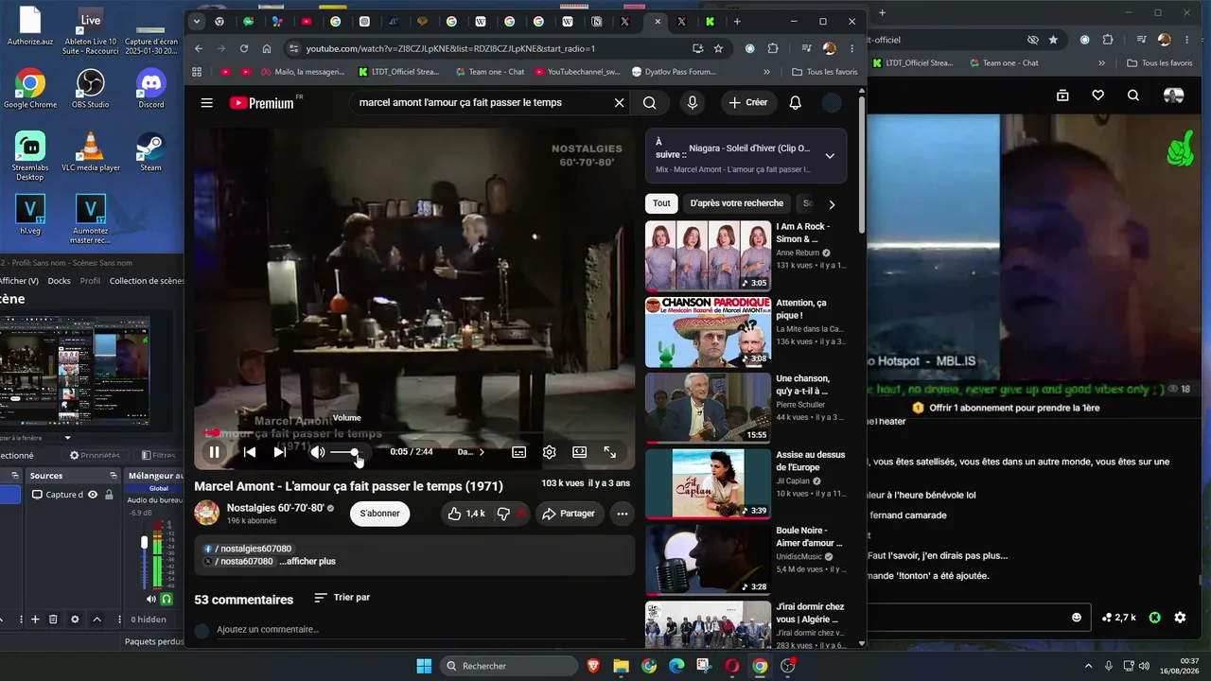This screenshot has height=681, width=1211.
Task: Pause the YouTube video
Action: (x=215, y=452)
